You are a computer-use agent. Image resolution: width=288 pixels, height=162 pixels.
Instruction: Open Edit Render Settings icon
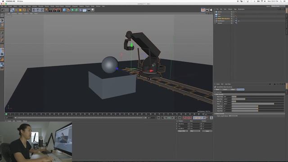(59, 10)
